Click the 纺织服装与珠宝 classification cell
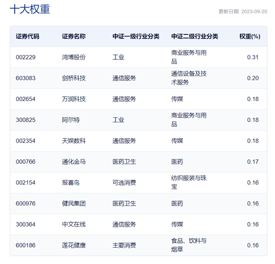This screenshot has width=275, height=264. click(x=189, y=182)
